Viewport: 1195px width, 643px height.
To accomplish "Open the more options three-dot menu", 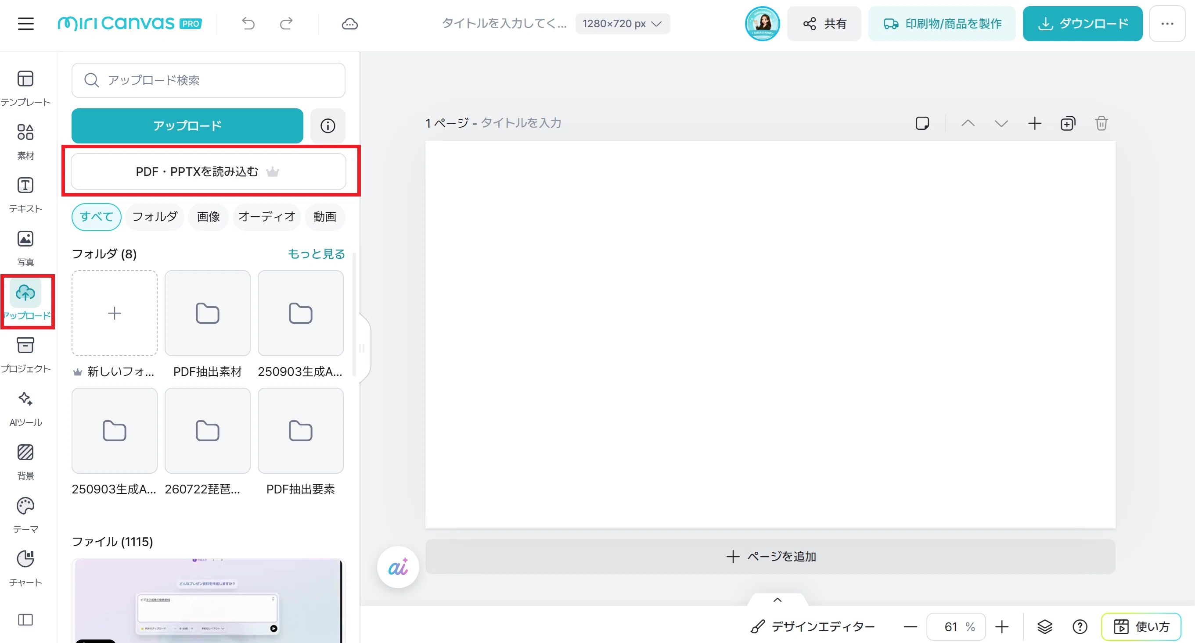I will pos(1167,24).
